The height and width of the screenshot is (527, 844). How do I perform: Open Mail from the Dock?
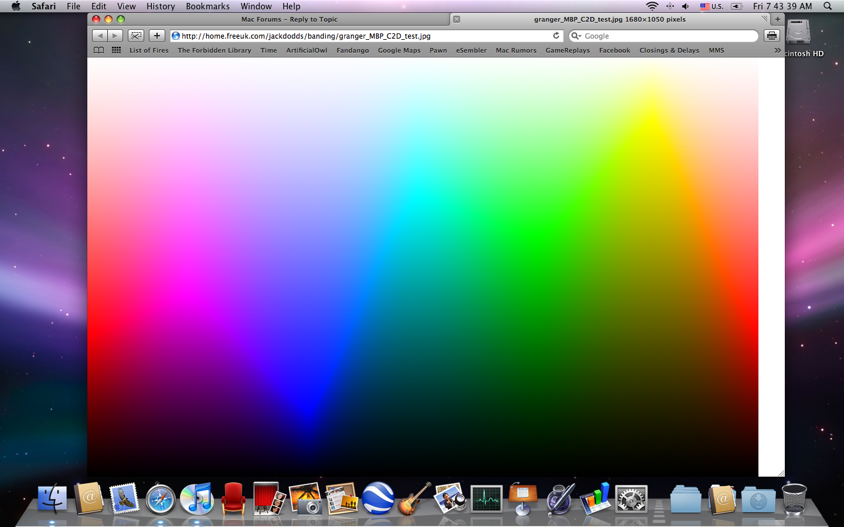pos(124,499)
